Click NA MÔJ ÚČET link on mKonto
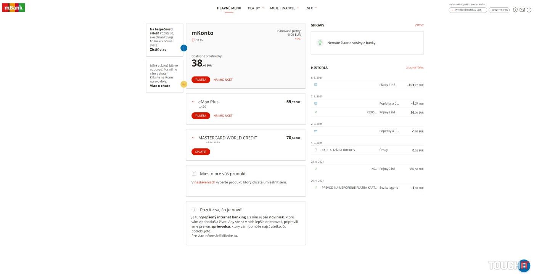Image resolution: width=534 pixels, height=274 pixels. (x=223, y=80)
